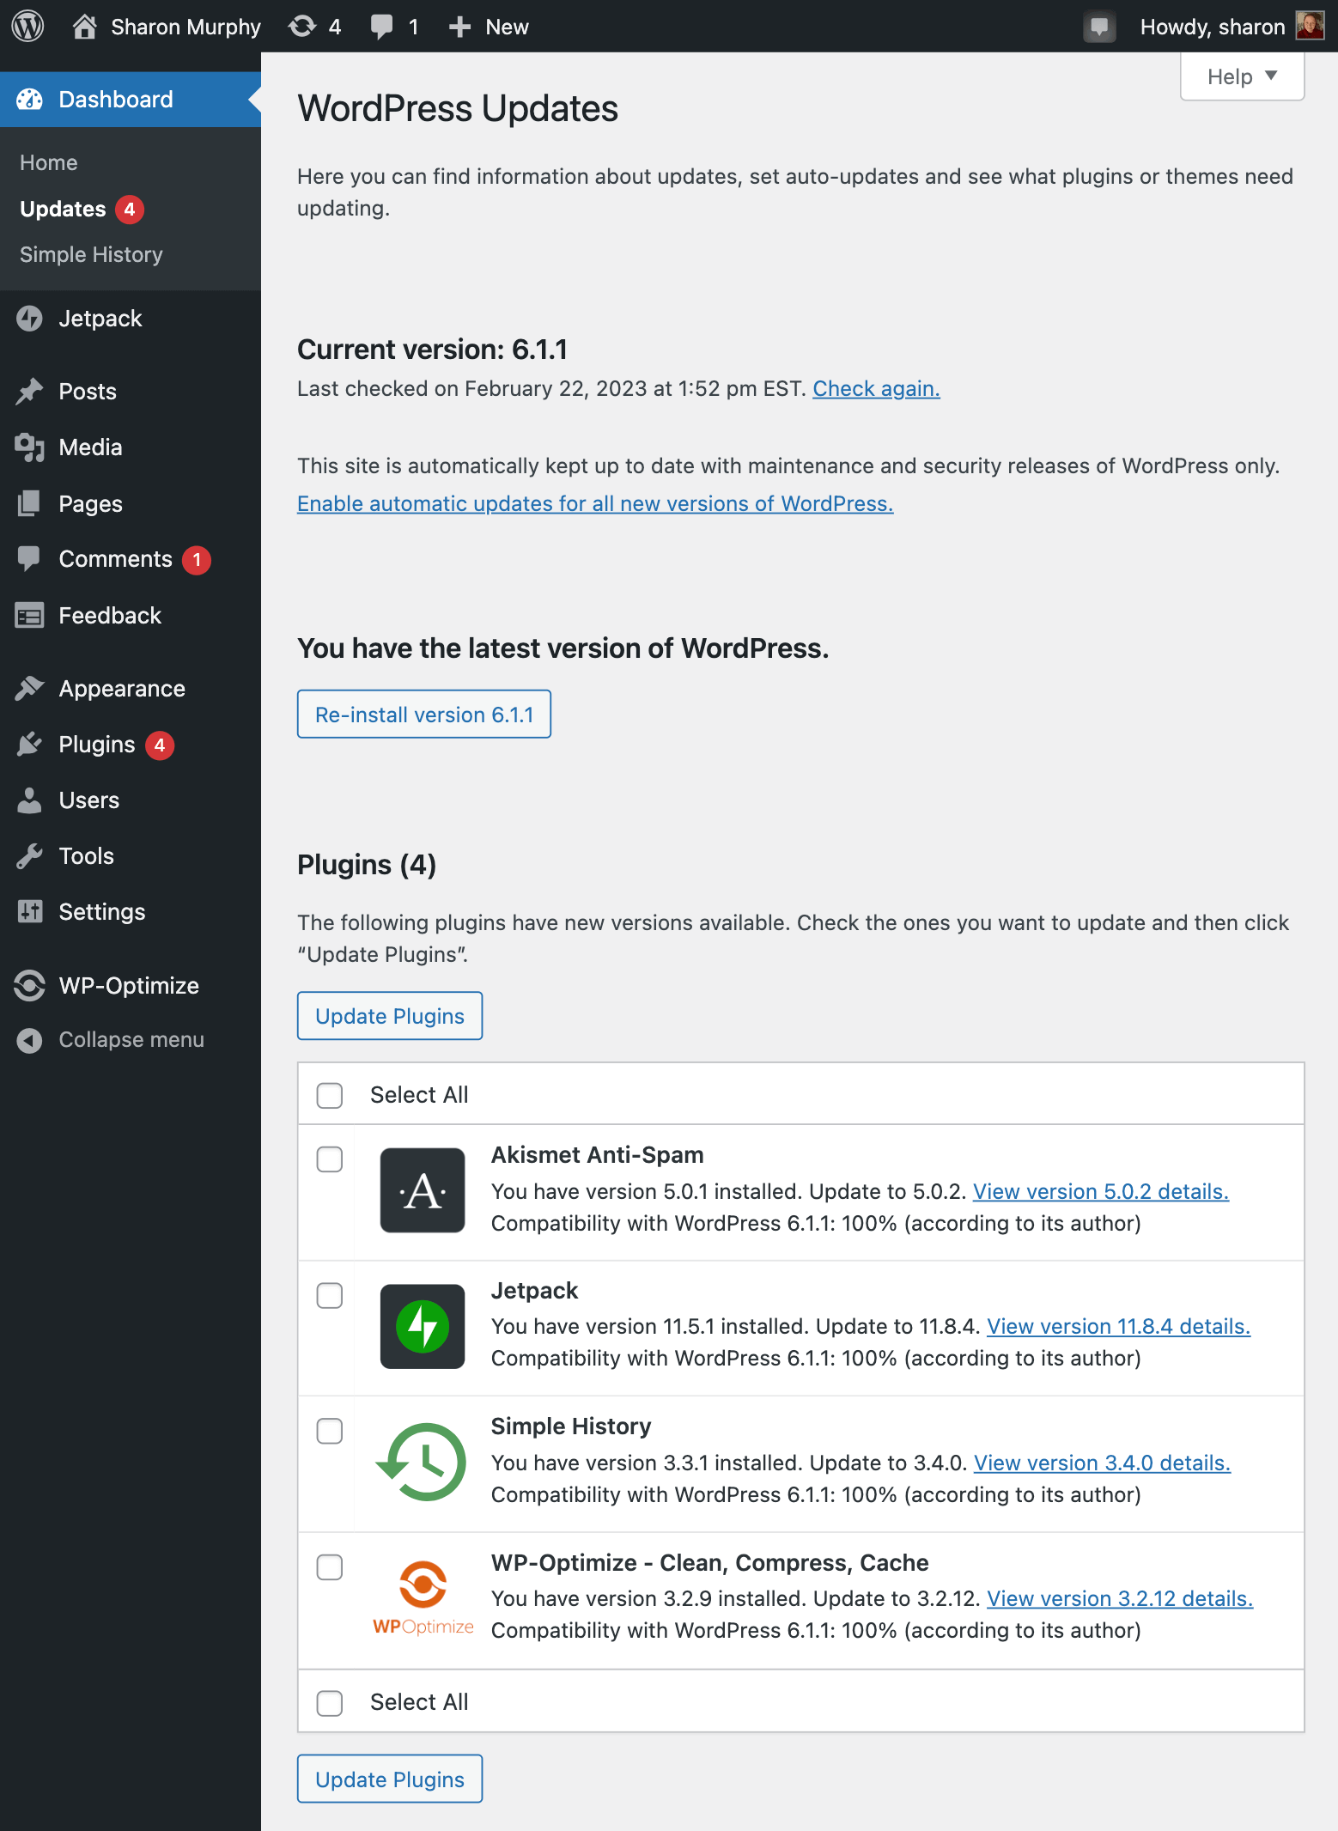This screenshot has width=1338, height=1831.
Task: Click the Dashboard gauge icon
Action: click(x=29, y=100)
